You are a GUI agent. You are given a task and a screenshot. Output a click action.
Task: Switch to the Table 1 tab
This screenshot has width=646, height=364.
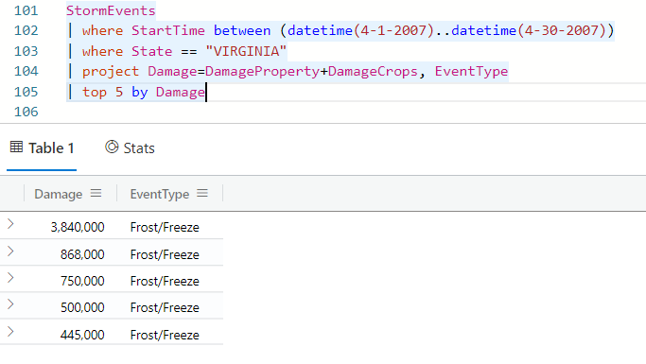pyautogui.click(x=42, y=148)
